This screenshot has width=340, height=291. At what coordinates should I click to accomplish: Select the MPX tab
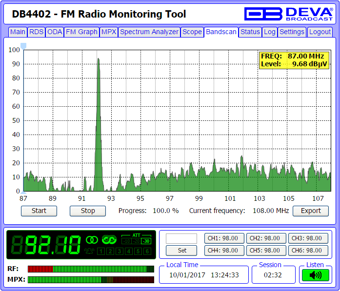click(x=109, y=32)
